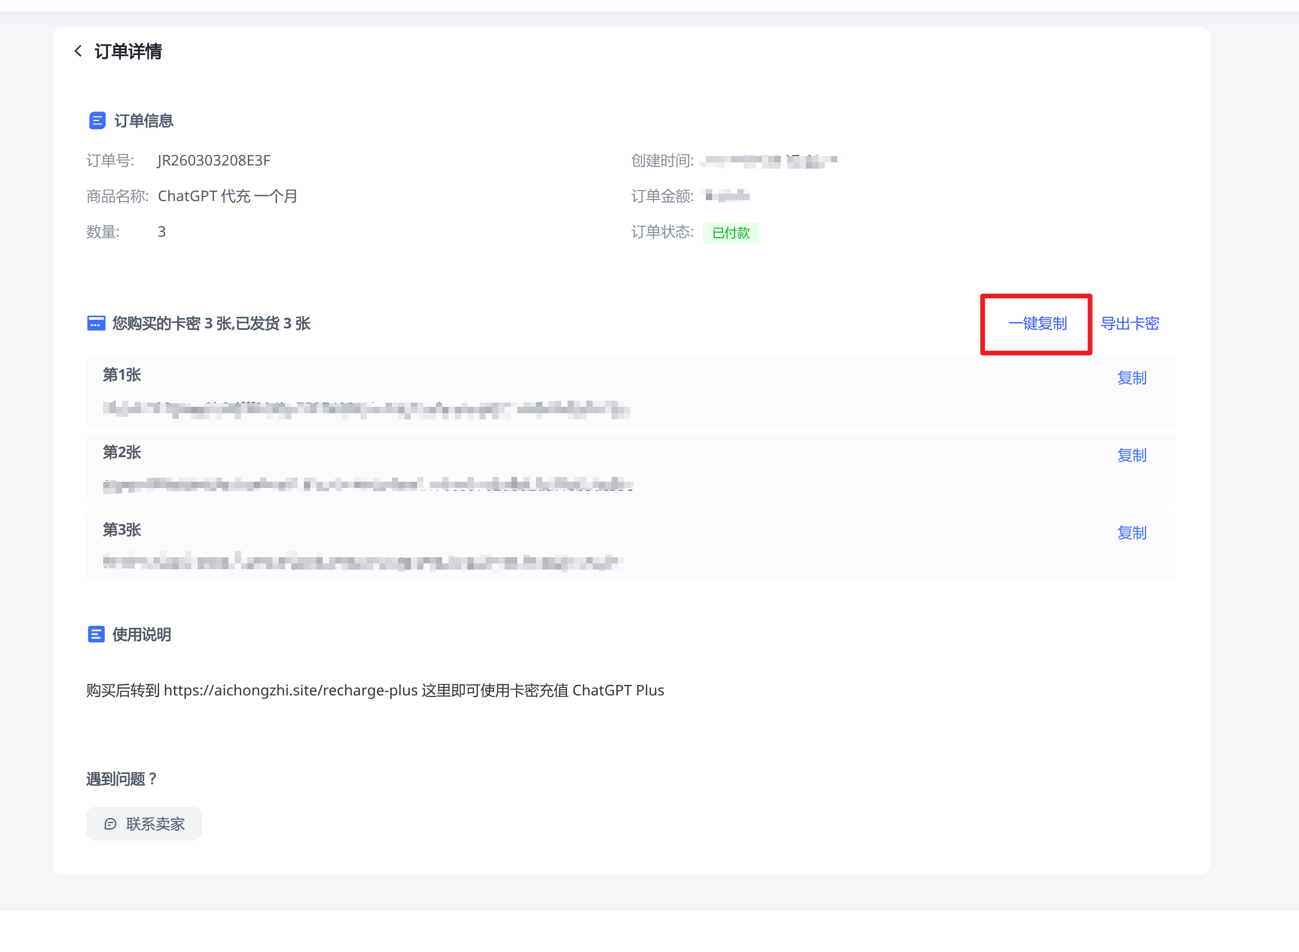Click the order number JR260303208E3F

point(214,160)
